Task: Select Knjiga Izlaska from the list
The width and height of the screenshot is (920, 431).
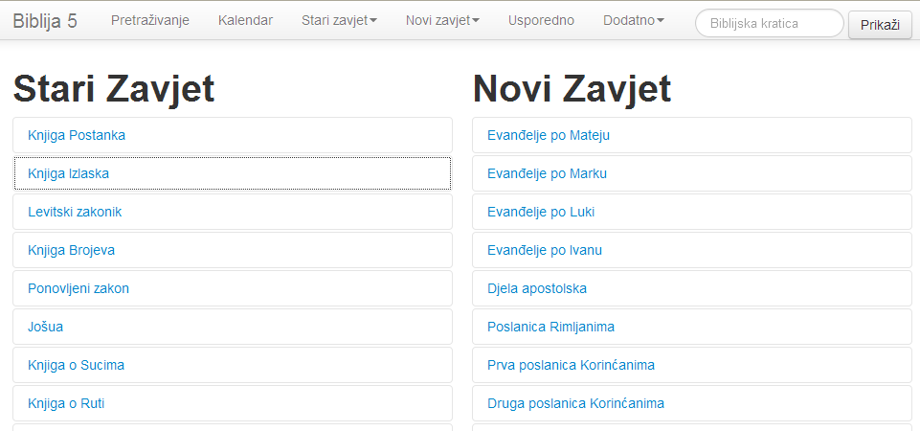Action: (69, 173)
